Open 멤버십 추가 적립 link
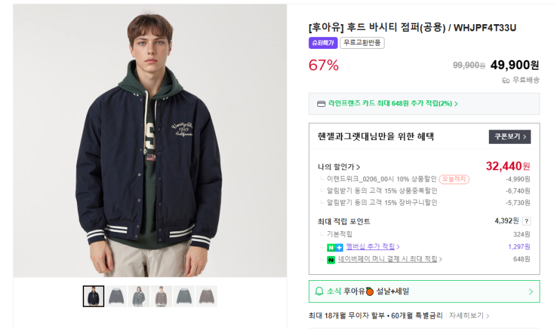Screen dimensions: 554x329 pos(373,247)
